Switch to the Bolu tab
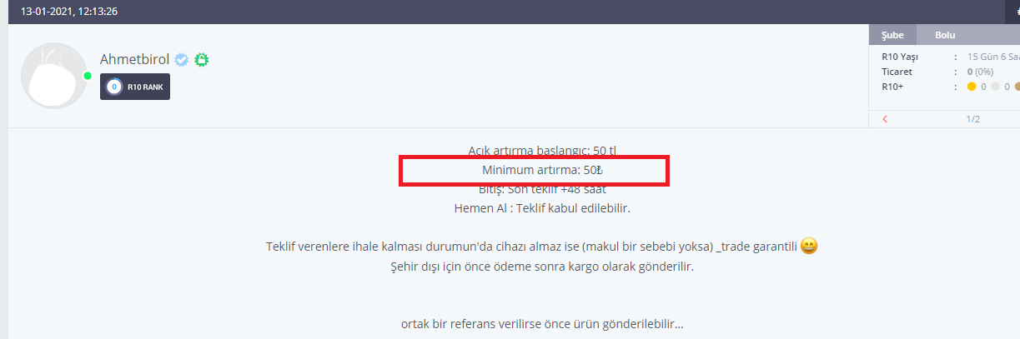The image size is (1020, 339). 945,35
